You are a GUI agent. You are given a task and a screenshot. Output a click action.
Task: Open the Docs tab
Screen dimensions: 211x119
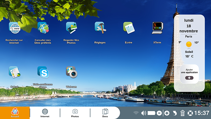105,113
